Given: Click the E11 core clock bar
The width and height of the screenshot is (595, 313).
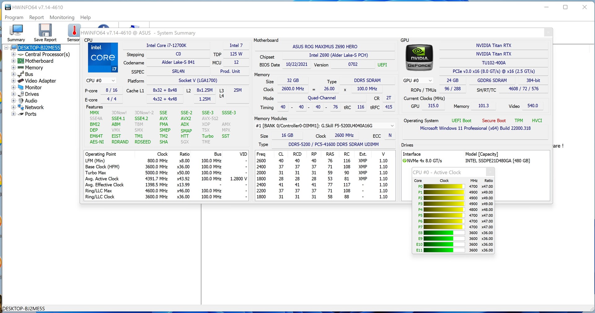Looking at the screenshot, I should [444, 250].
